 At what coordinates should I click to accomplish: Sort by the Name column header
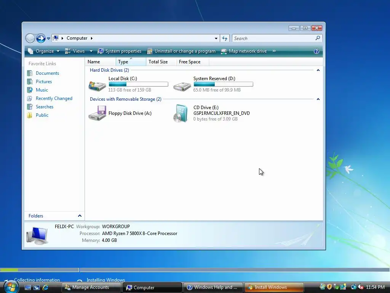point(101,62)
